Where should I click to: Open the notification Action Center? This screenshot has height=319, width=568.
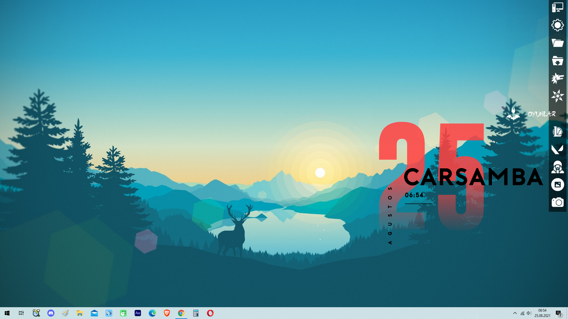(x=559, y=313)
